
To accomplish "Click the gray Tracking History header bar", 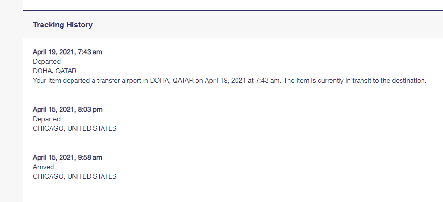I will [233, 24].
